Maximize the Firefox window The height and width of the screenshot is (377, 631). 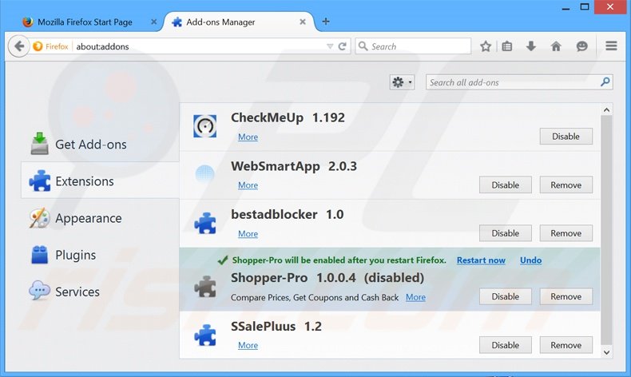tap(585, 7)
